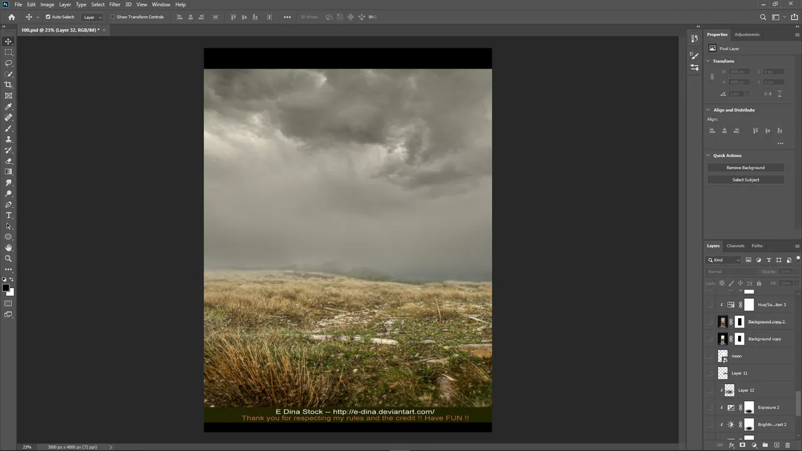The height and width of the screenshot is (451, 802).
Task: Select the Gradient tool
Action: 8,172
